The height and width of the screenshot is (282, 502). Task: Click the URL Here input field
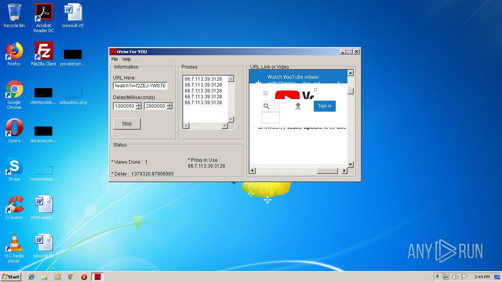140,86
